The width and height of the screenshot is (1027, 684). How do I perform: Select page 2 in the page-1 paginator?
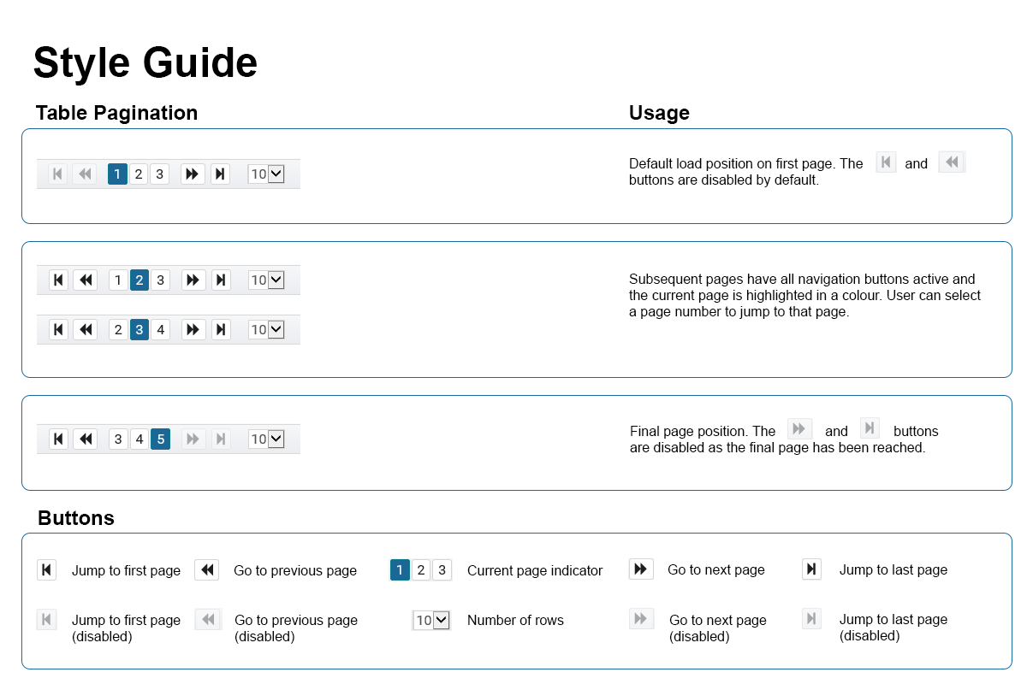tap(139, 174)
